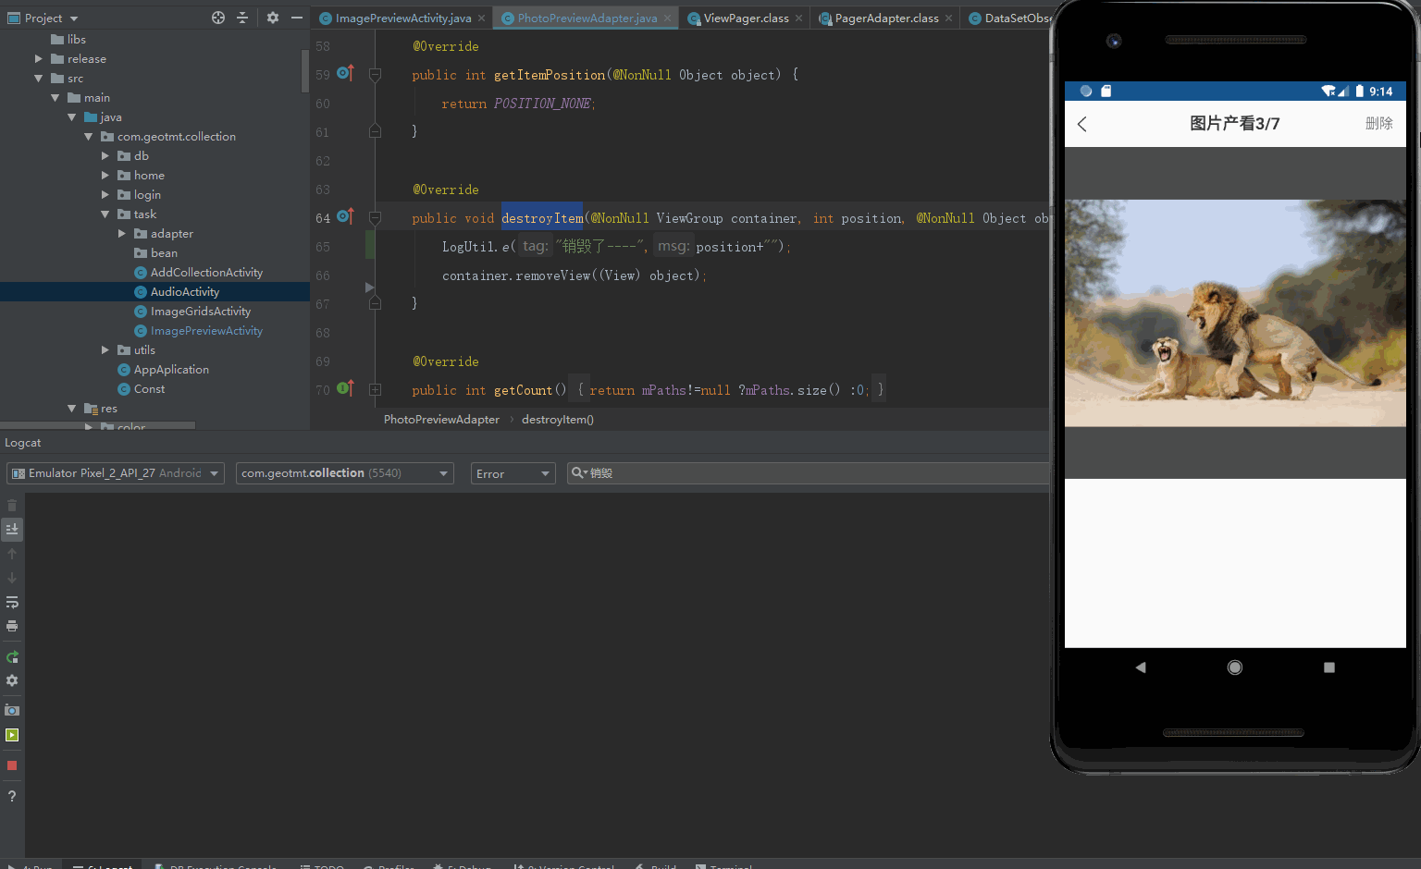1421x869 pixels.
Task: Expand the release folder
Action: point(39,58)
